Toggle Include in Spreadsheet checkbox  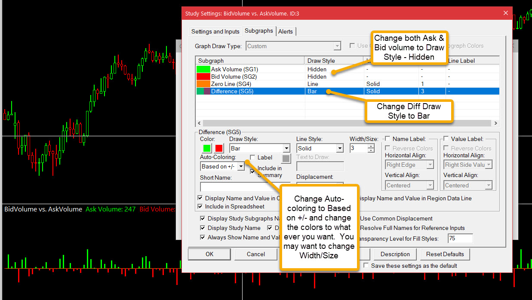(200, 206)
